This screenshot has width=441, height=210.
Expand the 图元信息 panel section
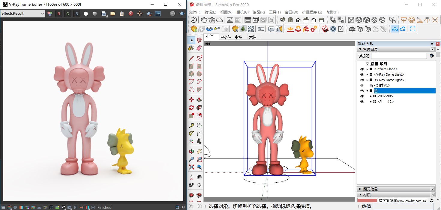tap(360, 189)
